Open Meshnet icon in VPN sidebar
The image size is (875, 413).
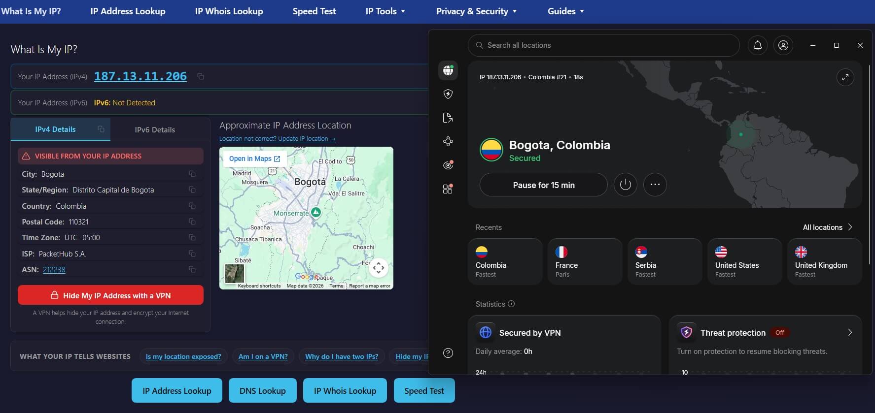point(448,141)
